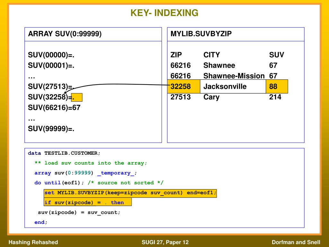Click the MYLIB.SUVBYZIP table header
329x247 pixels.
(201, 34)
